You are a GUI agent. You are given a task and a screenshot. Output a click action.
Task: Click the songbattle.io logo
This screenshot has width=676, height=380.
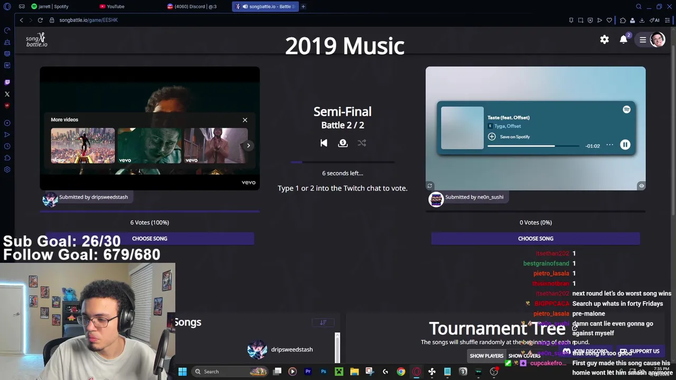pyautogui.click(x=36, y=40)
